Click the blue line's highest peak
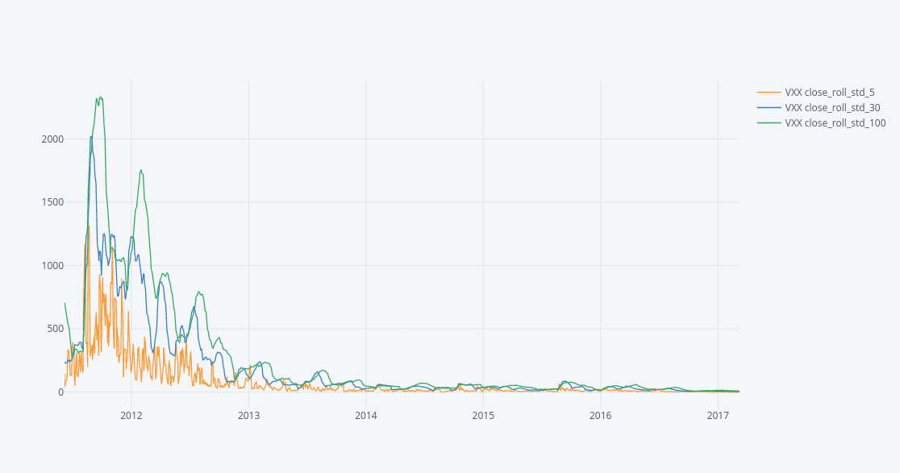Screen dimensions: 900x473 pyautogui.click(x=91, y=137)
